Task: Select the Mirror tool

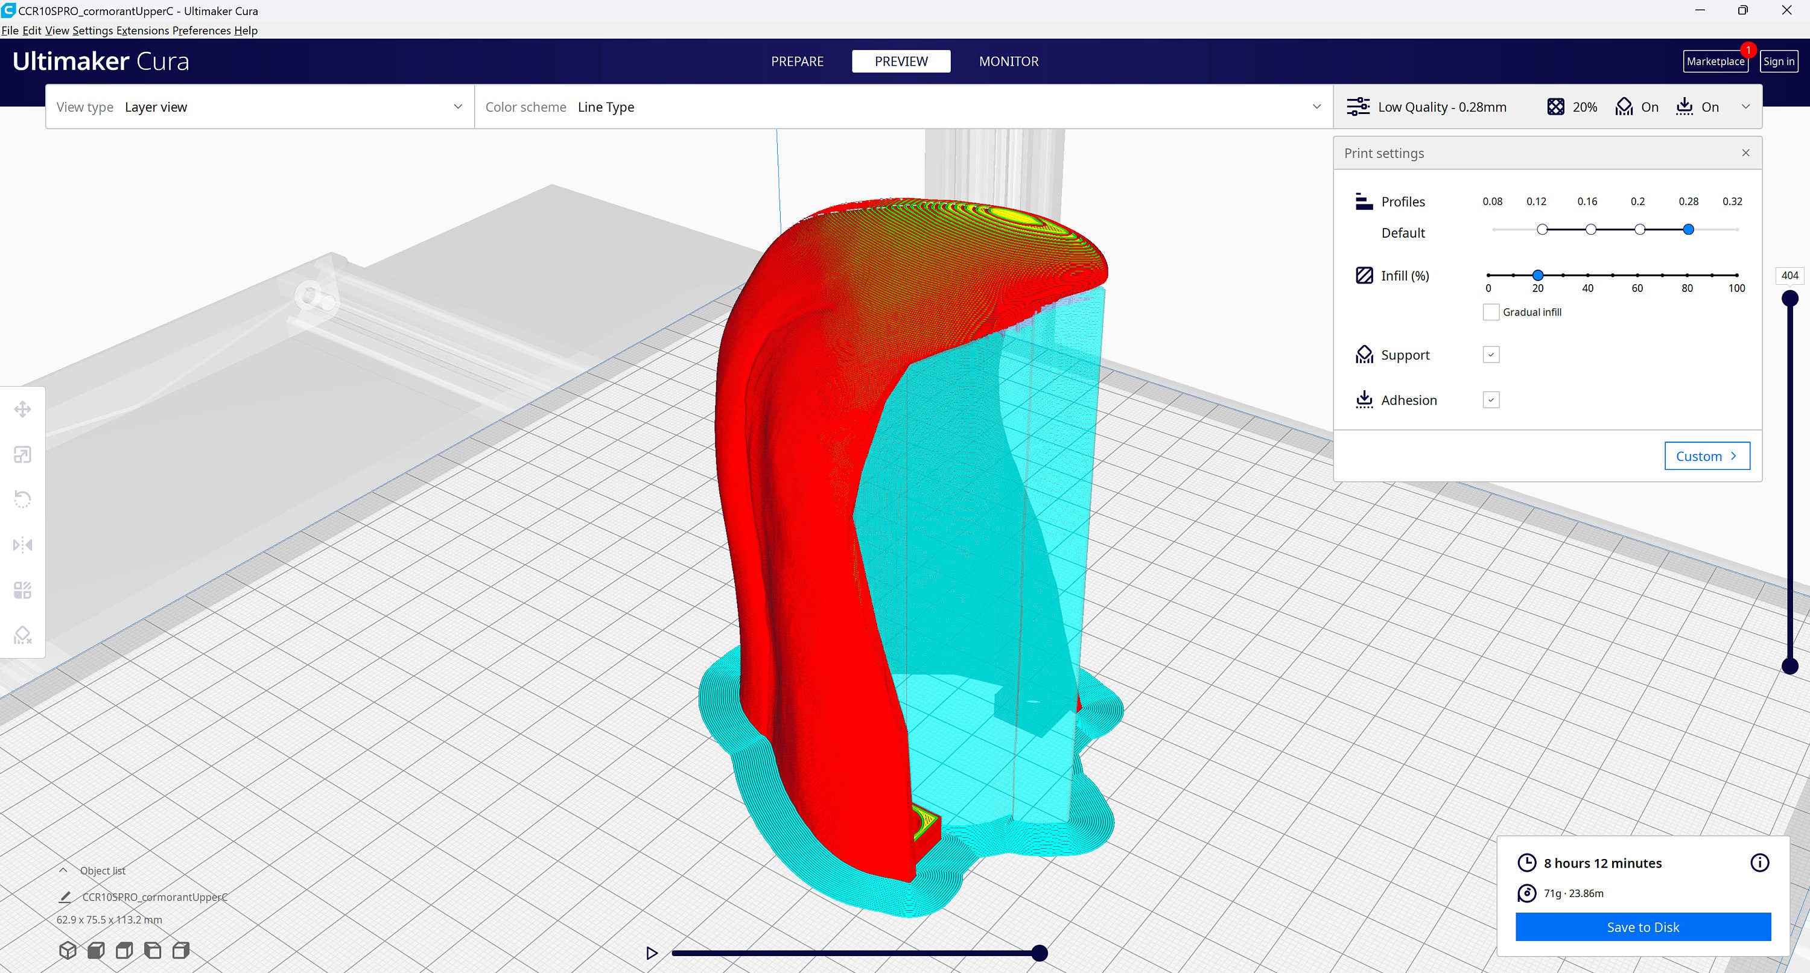Action: pos(22,545)
